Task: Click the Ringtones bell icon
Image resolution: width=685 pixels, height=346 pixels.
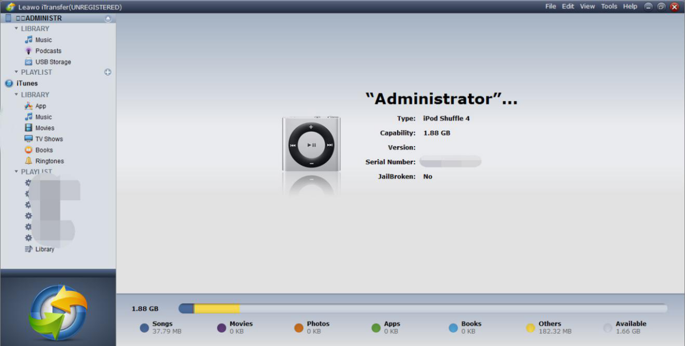Action: coord(29,161)
